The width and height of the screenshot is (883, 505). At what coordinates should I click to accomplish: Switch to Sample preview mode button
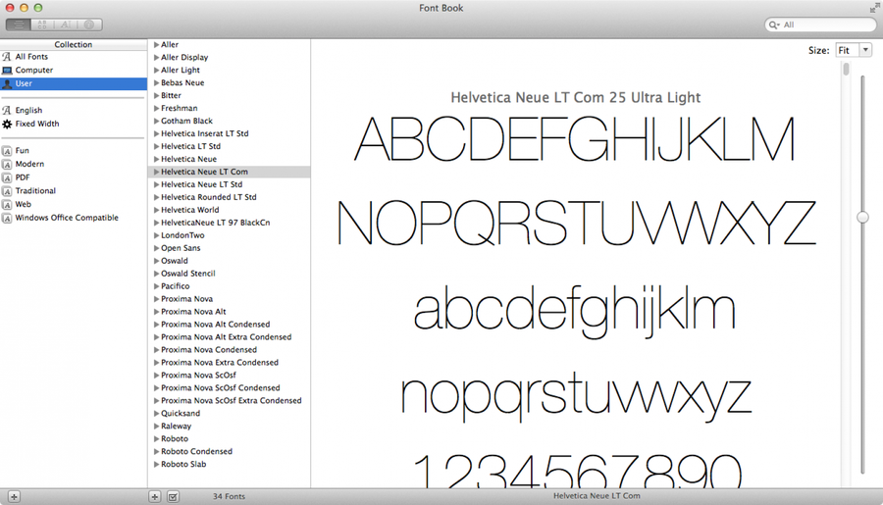pyautogui.click(x=19, y=25)
